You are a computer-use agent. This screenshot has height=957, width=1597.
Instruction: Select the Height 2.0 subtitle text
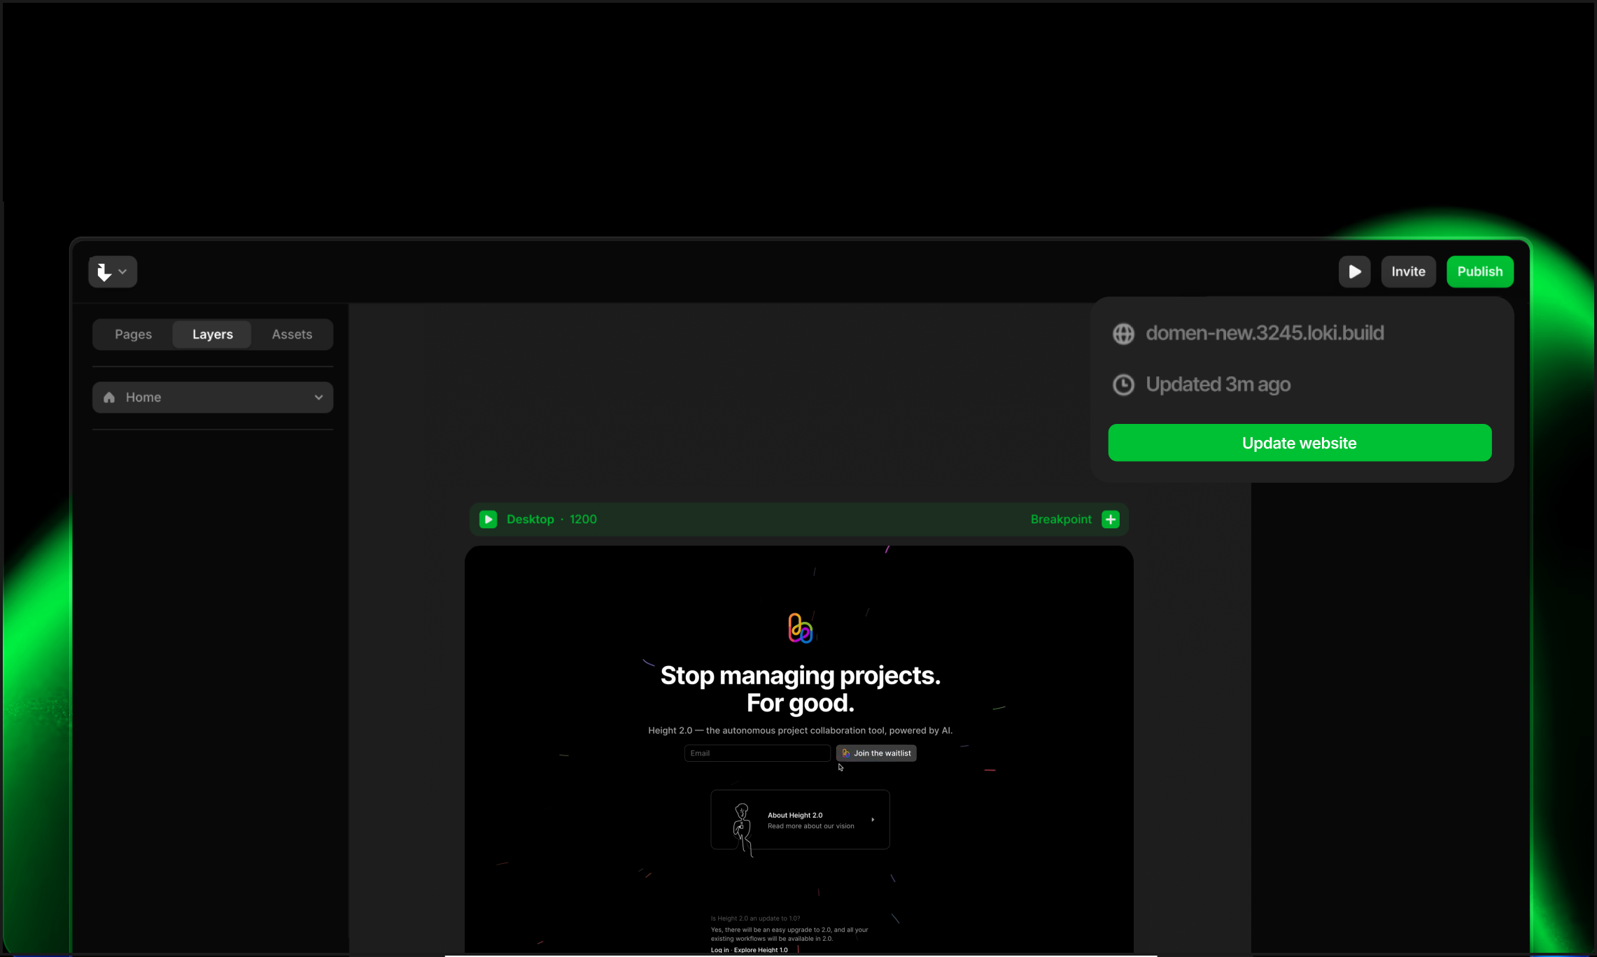(800, 730)
